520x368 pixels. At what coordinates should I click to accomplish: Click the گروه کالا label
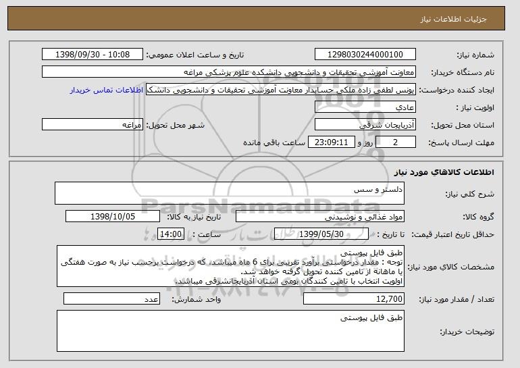click(479, 217)
